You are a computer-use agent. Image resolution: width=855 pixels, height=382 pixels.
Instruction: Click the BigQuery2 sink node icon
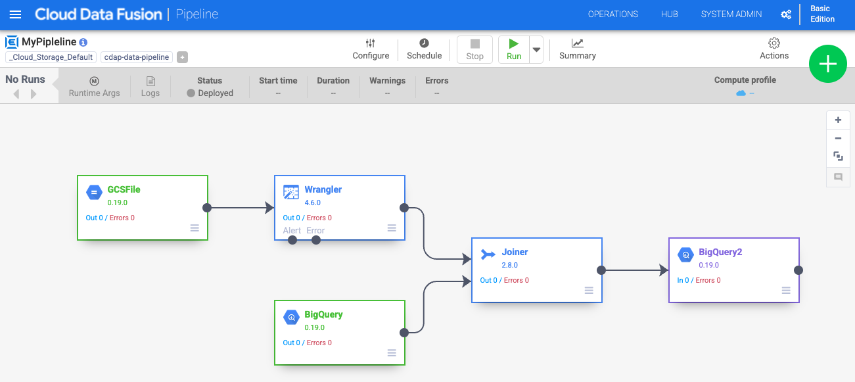(x=685, y=254)
